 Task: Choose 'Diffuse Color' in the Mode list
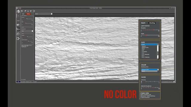point(145,48)
